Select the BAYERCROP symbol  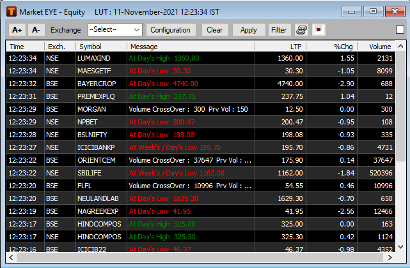click(97, 84)
